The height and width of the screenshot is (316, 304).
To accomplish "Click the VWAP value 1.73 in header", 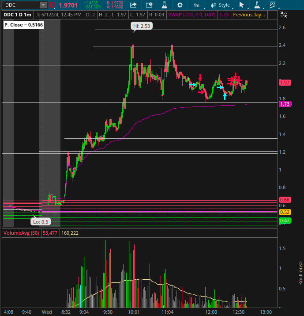I will [224, 15].
